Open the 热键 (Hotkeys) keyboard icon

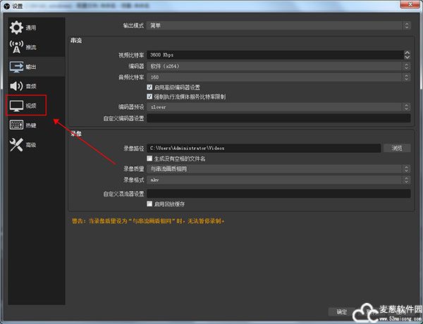(x=16, y=125)
